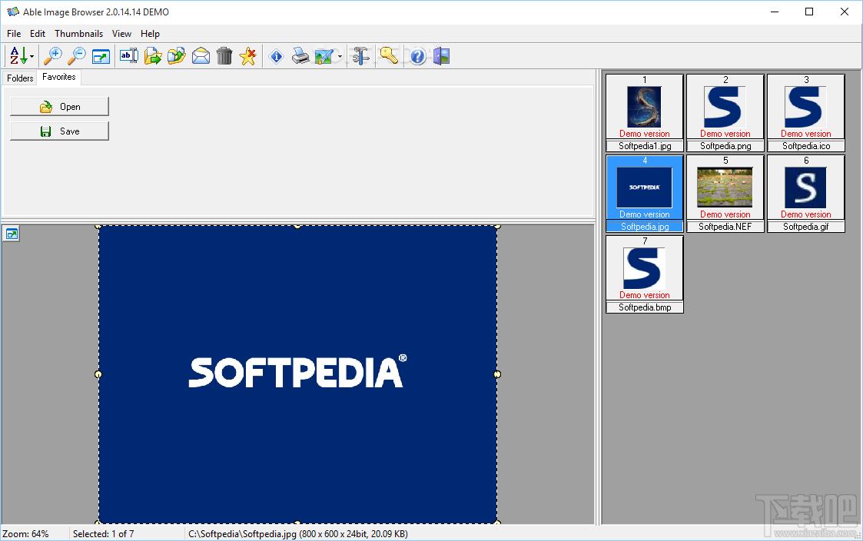Expand the wallpaper options dropdown arrow

coord(340,56)
